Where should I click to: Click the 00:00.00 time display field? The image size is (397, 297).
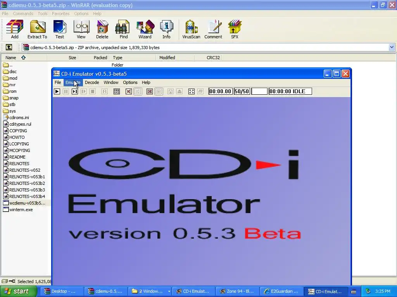(x=220, y=91)
